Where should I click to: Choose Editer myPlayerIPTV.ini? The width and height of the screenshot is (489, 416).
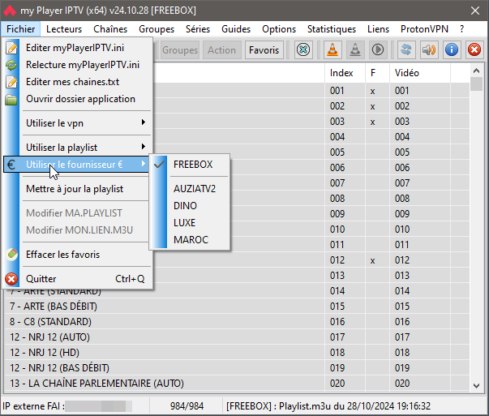click(75, 48)
